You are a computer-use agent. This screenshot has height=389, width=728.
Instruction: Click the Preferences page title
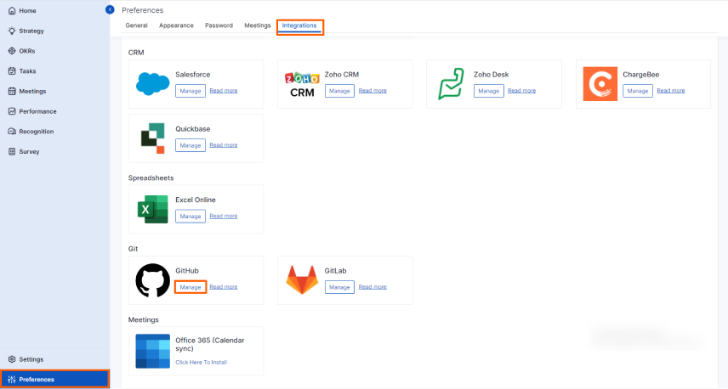point(143,10)
